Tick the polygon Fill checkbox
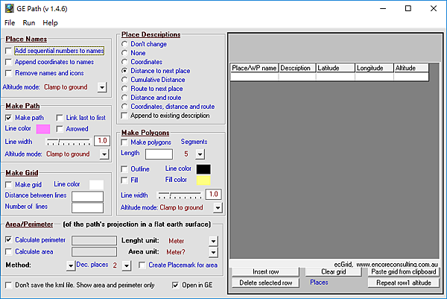 pos(124,180)
